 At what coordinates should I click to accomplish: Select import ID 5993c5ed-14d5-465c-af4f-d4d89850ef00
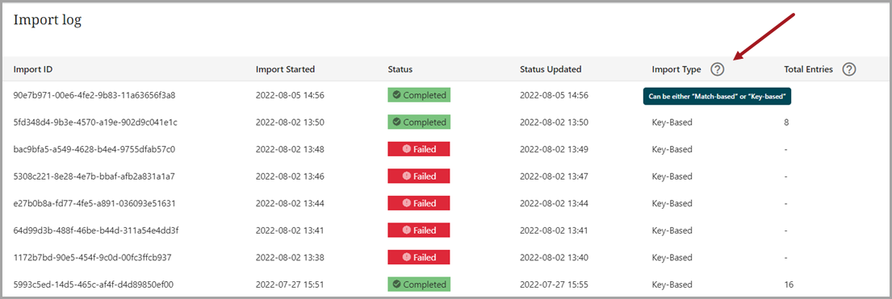coord(94,284)
